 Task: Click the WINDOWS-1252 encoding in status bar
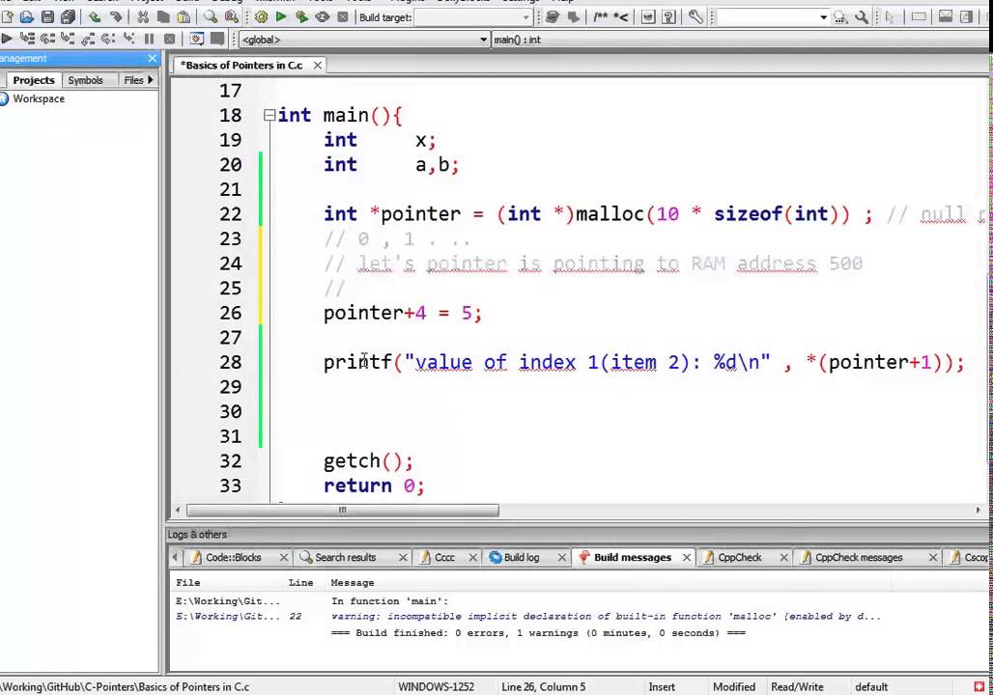436,686
